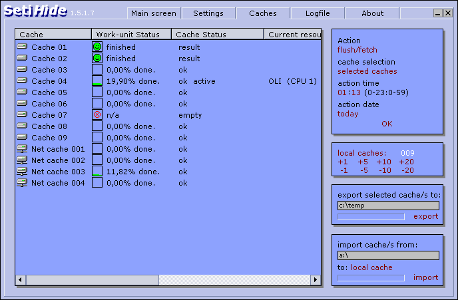Add ten local caches with +10
458x300 pixels.
[x=383, y=162]
